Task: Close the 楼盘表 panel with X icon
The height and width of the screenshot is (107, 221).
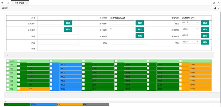Action: [219, 9]
